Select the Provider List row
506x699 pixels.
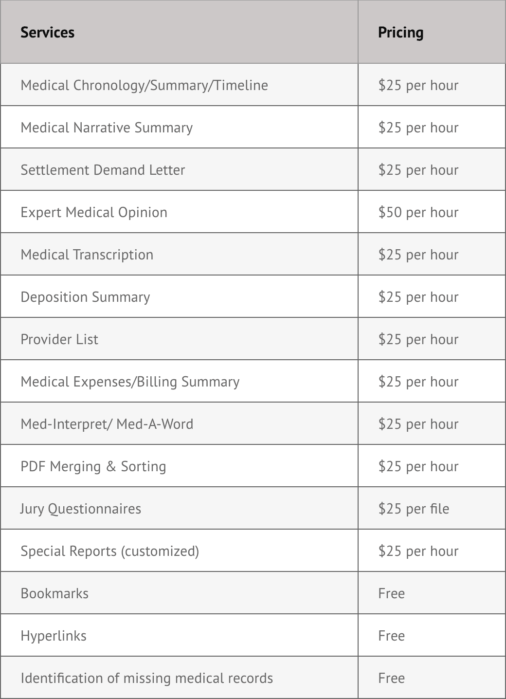tap(59, 339)
